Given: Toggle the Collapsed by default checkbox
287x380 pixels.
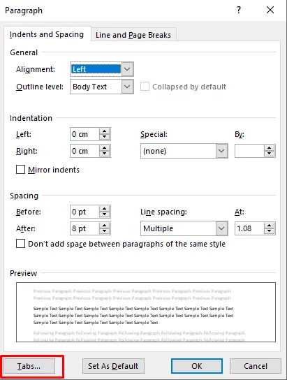Looking at the screenshot, I should coord(145,87).
